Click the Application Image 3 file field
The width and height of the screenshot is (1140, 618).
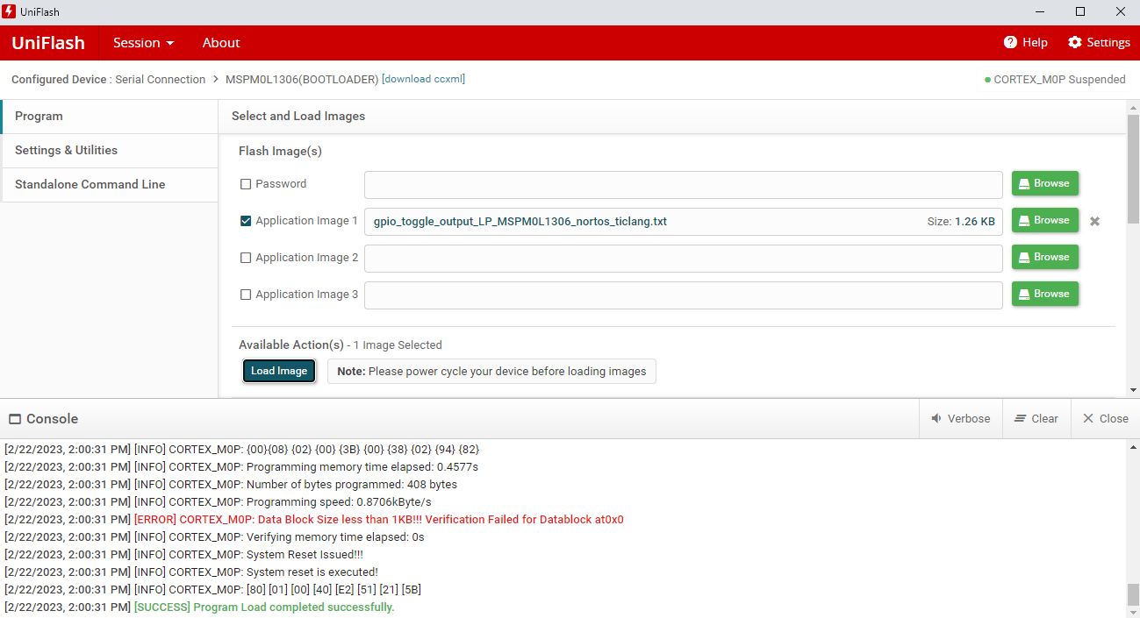click(x=683, y=295)
